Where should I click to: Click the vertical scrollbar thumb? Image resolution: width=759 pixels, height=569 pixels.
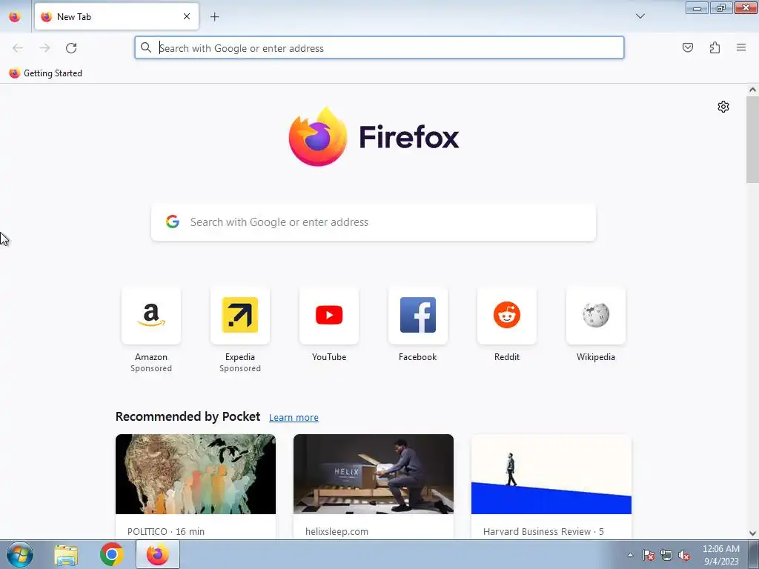tap(752, 139)
